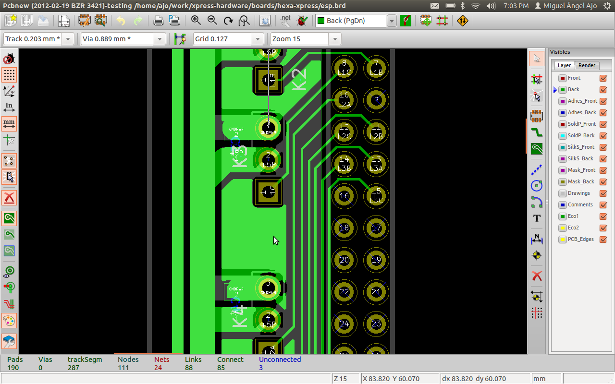The width and height of the screenshot is (615, 384).
Task: Open the netlist .net import icon
Action: pos(285,21)
